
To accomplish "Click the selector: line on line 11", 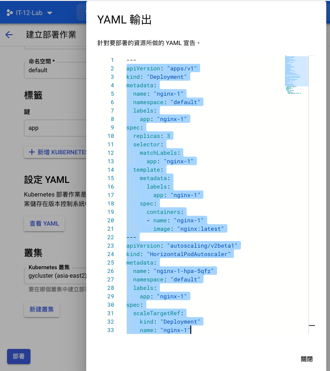I will pos(148,144).
